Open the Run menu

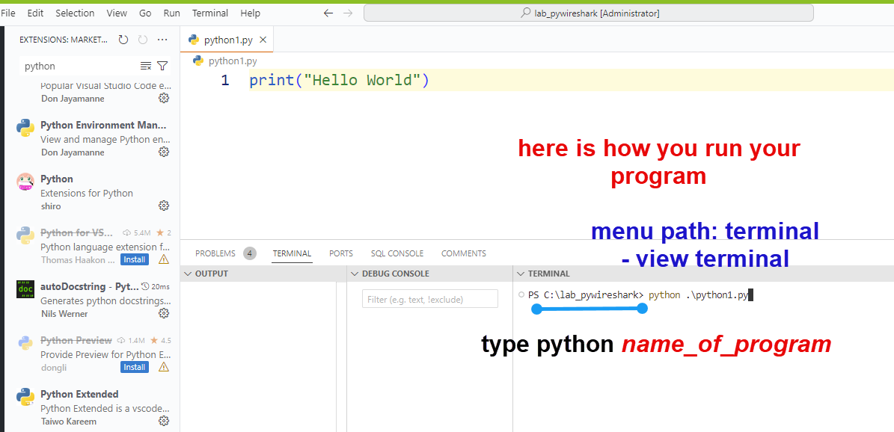[171, 13]
